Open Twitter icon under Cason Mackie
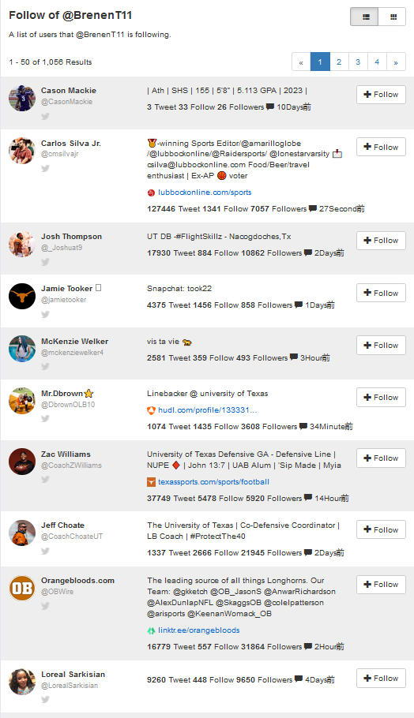Viewport: 414px width, 718px height. (45, 116)
